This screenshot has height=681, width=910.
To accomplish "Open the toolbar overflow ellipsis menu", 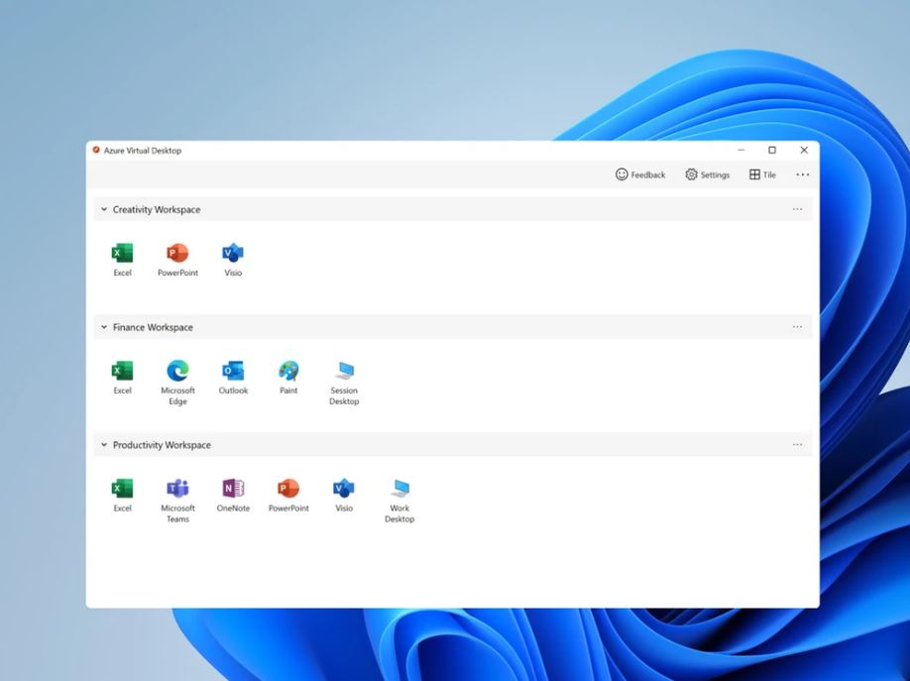I will [802, 174].
